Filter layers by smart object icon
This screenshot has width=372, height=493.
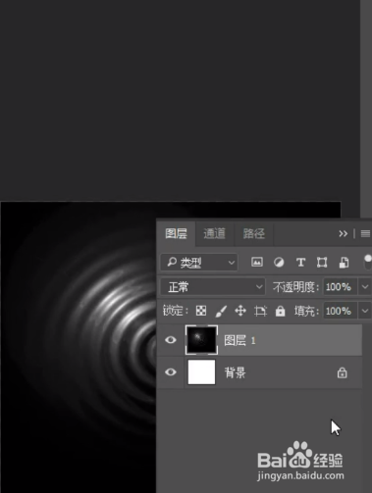[x=344, y=263]
